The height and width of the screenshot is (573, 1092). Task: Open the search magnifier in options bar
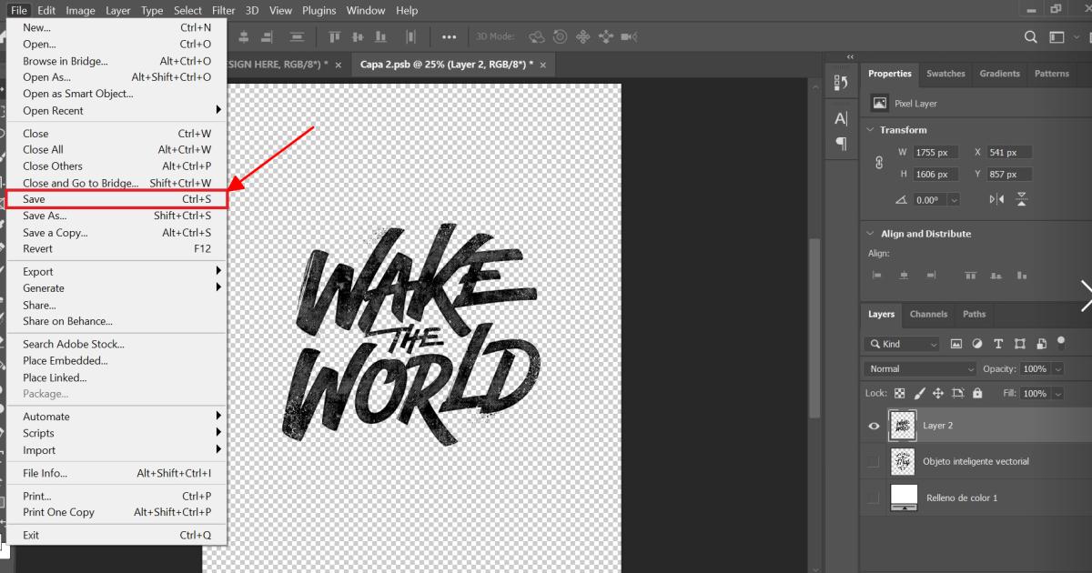[x=1031, y=37]
